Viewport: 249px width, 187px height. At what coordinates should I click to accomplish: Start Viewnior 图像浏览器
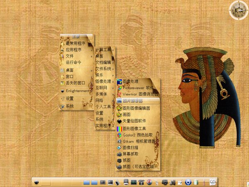point(136,94)
